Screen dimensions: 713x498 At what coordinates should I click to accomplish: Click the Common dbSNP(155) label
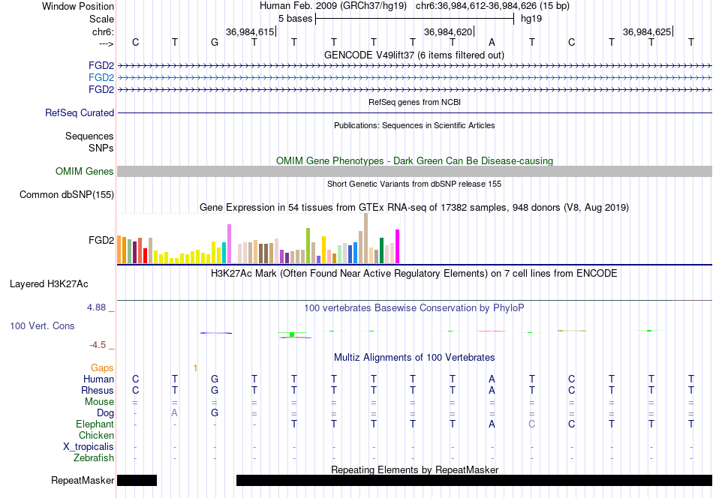coord(66,194)
